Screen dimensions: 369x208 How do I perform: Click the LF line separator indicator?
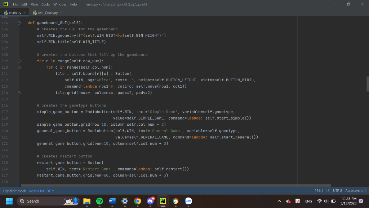pyautogui.click(x=328, y=191)
